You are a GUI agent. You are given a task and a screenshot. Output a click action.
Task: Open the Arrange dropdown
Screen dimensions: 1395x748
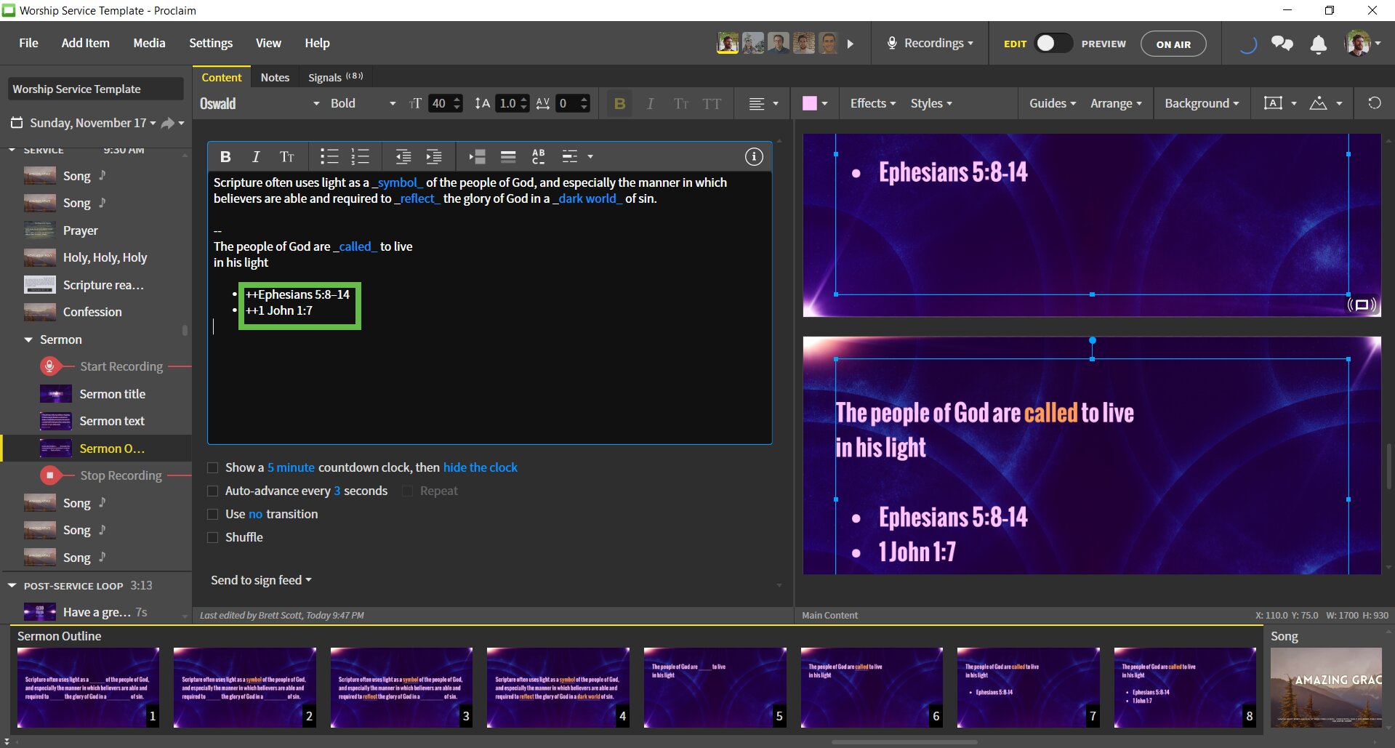[x=1116, y=103]
